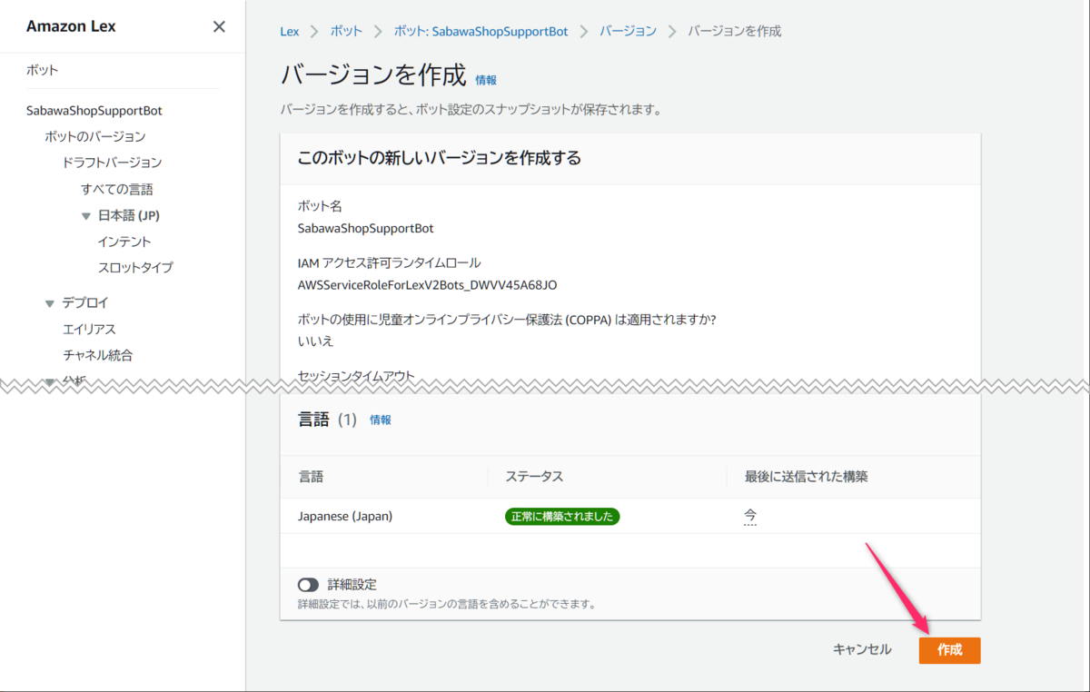Open スロットタイプ in the sidebar
The height and width of the screenshot is (692, 1090).
point(135,268)
